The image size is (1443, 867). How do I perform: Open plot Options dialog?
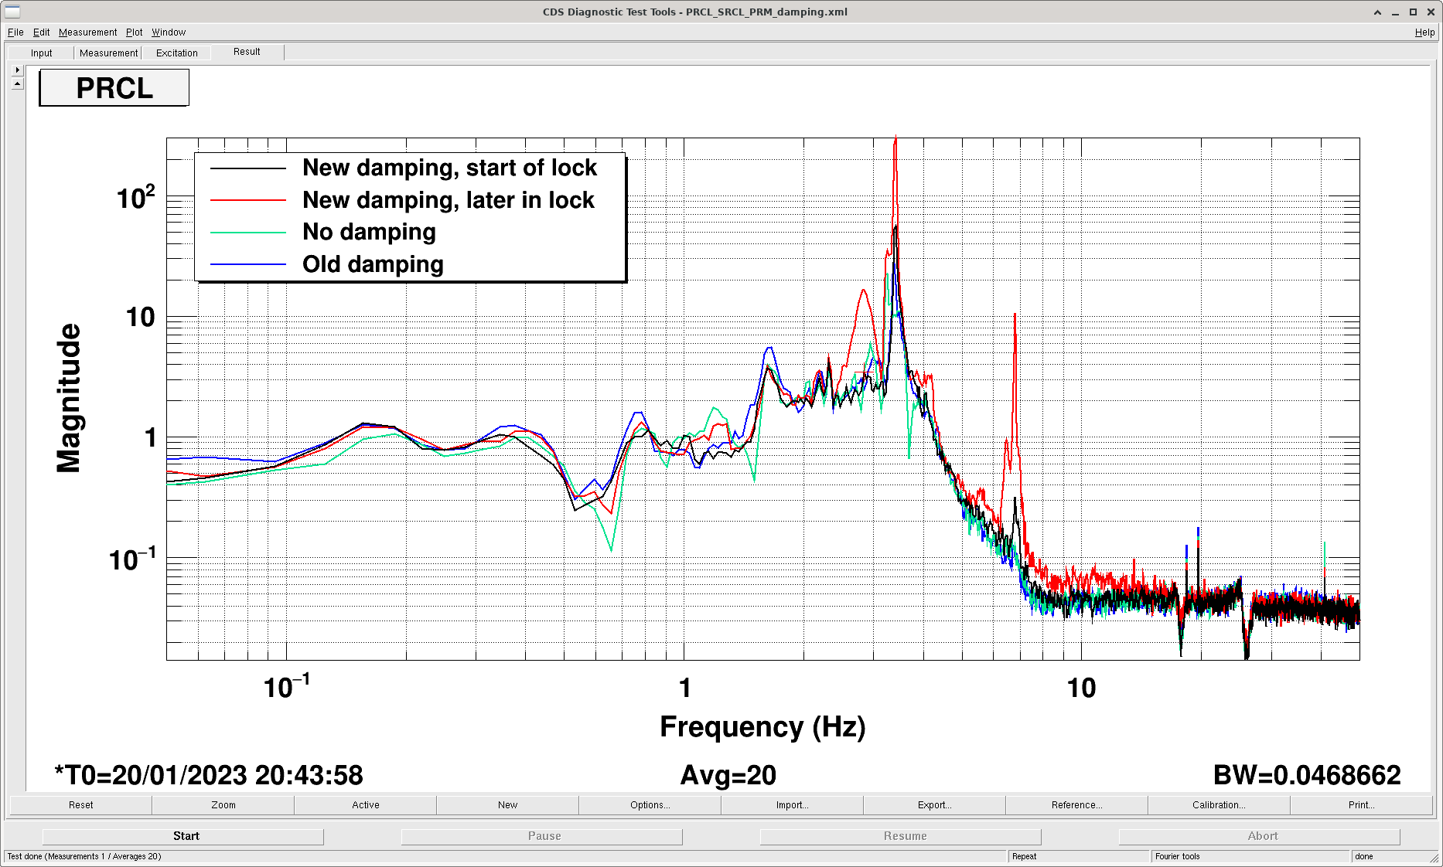(650, 805)
